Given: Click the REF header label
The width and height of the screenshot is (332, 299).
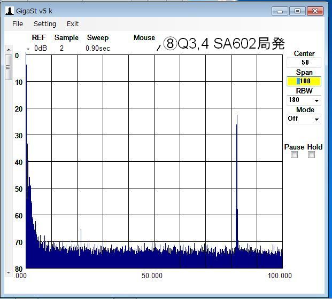Looking at the screenshot, I should (x=38, y=37).
